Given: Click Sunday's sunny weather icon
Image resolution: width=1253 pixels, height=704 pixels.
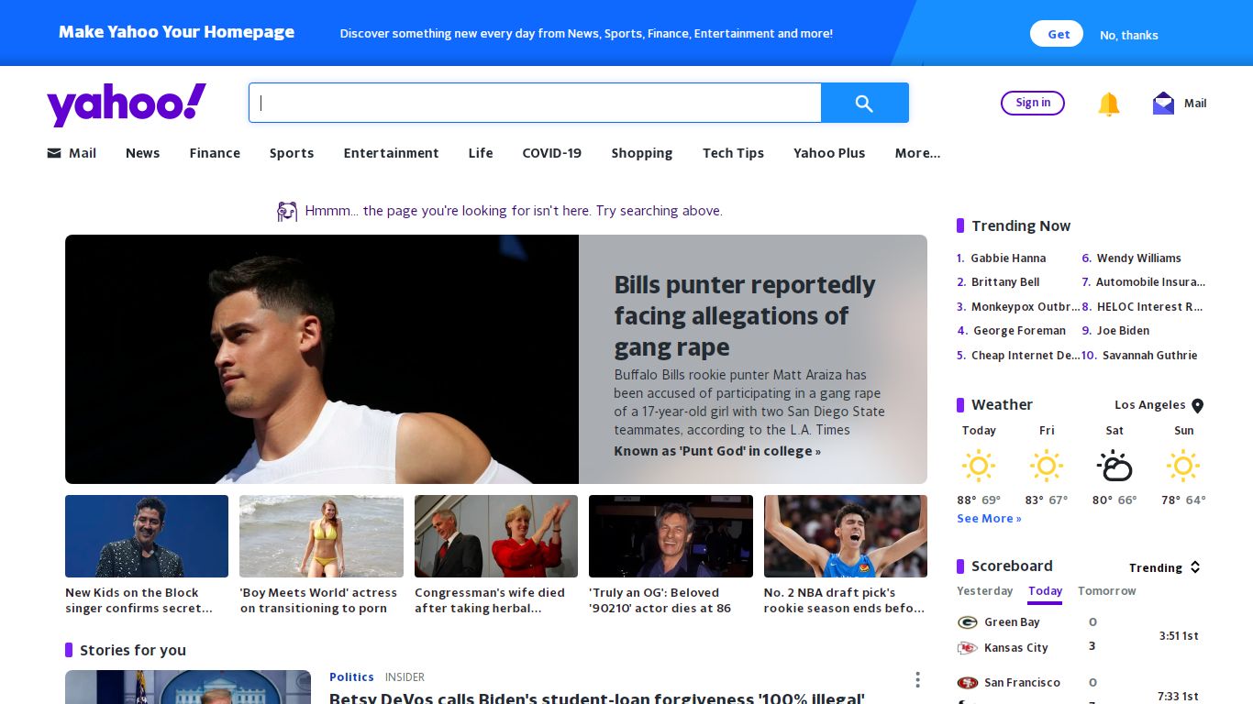Looking at the screenshot, I should [1182, 466].
